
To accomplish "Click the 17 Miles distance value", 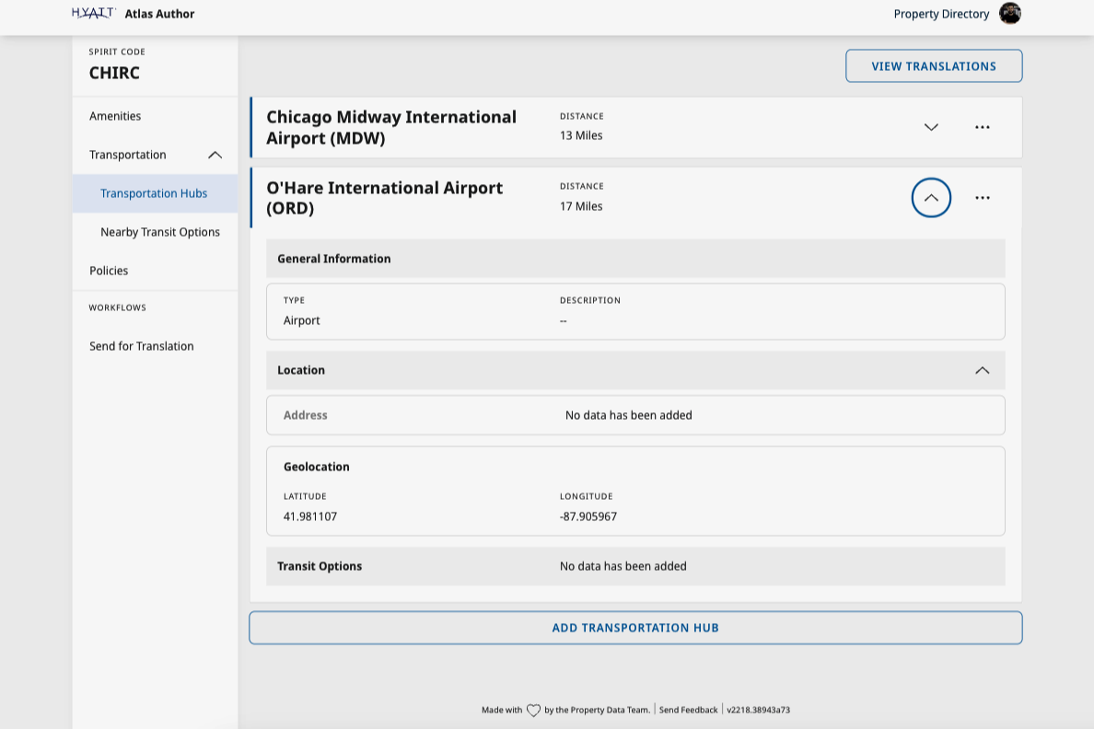I will pos(581,206).
